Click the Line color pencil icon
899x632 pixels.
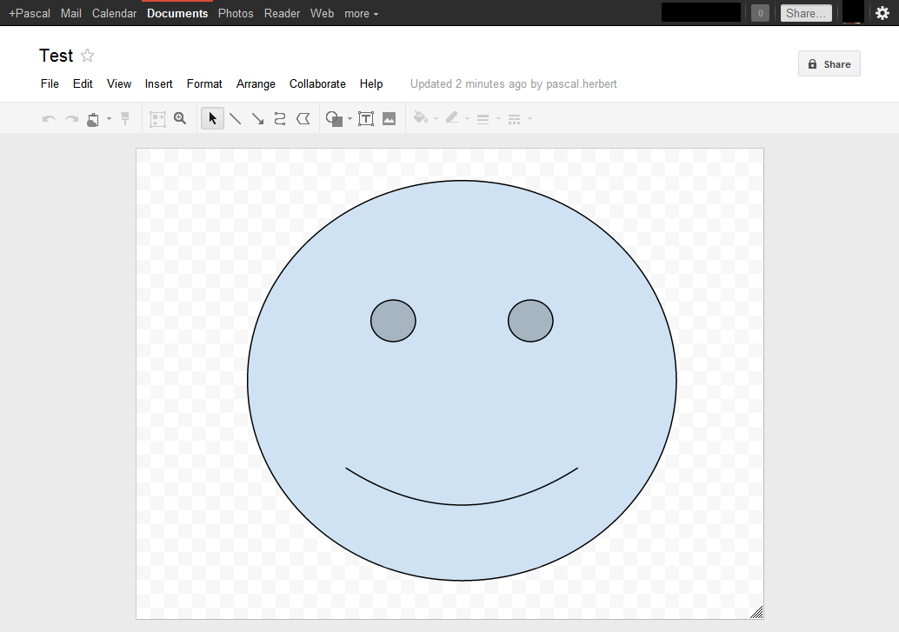pos(452,117)
